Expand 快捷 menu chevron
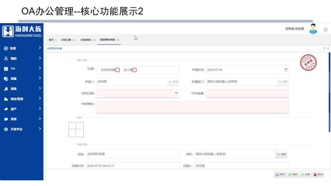This screenshot has width=331, height=186. click(40, 48)
